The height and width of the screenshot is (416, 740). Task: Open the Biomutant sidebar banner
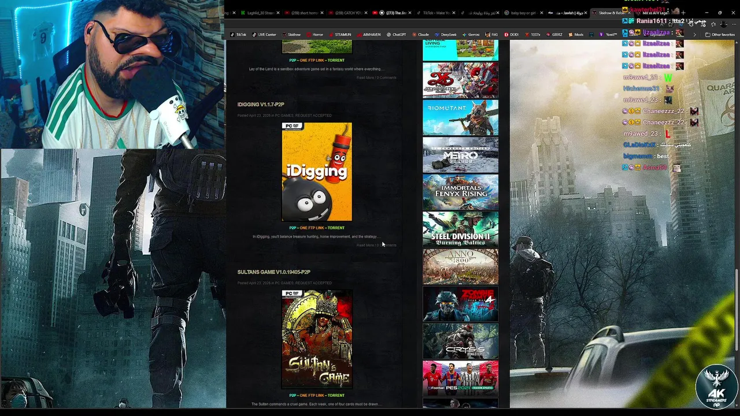[x=460, y=117]
